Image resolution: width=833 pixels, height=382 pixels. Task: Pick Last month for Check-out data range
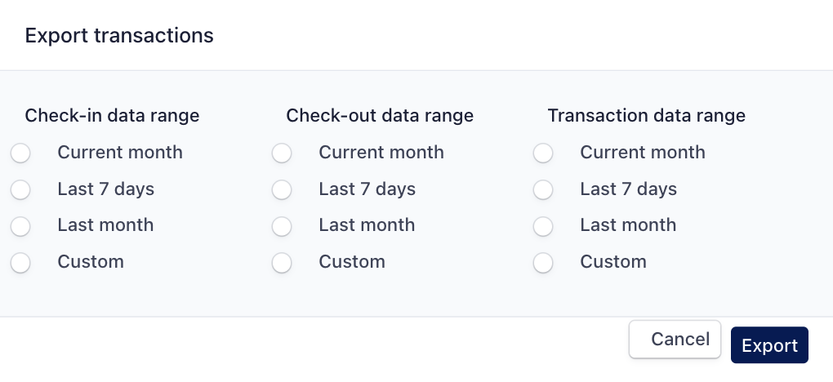coord(282,226)
